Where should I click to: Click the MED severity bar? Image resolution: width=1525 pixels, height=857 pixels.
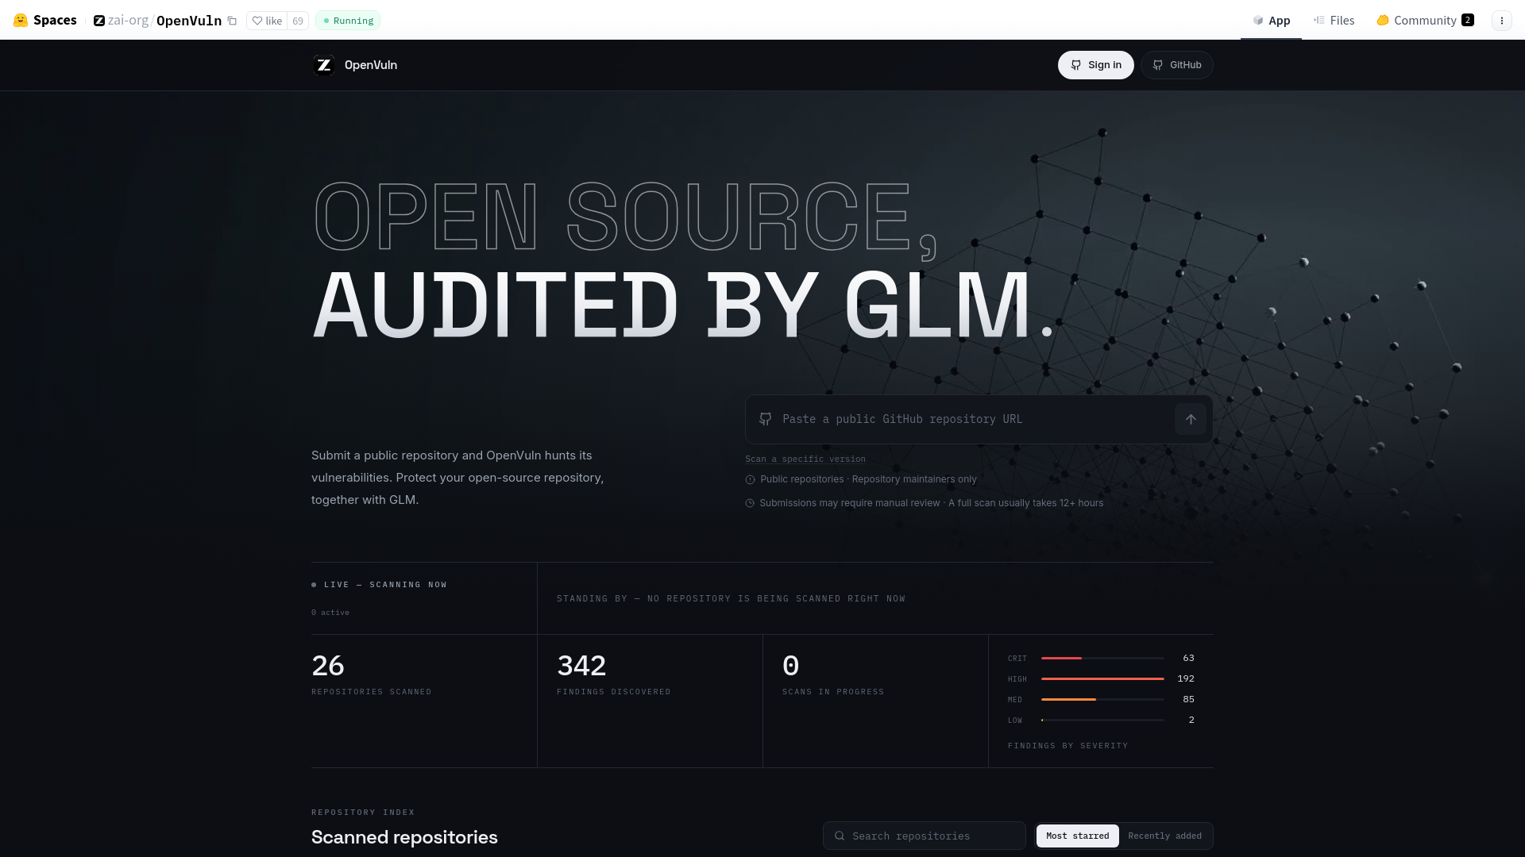[x=1102, y=700]
